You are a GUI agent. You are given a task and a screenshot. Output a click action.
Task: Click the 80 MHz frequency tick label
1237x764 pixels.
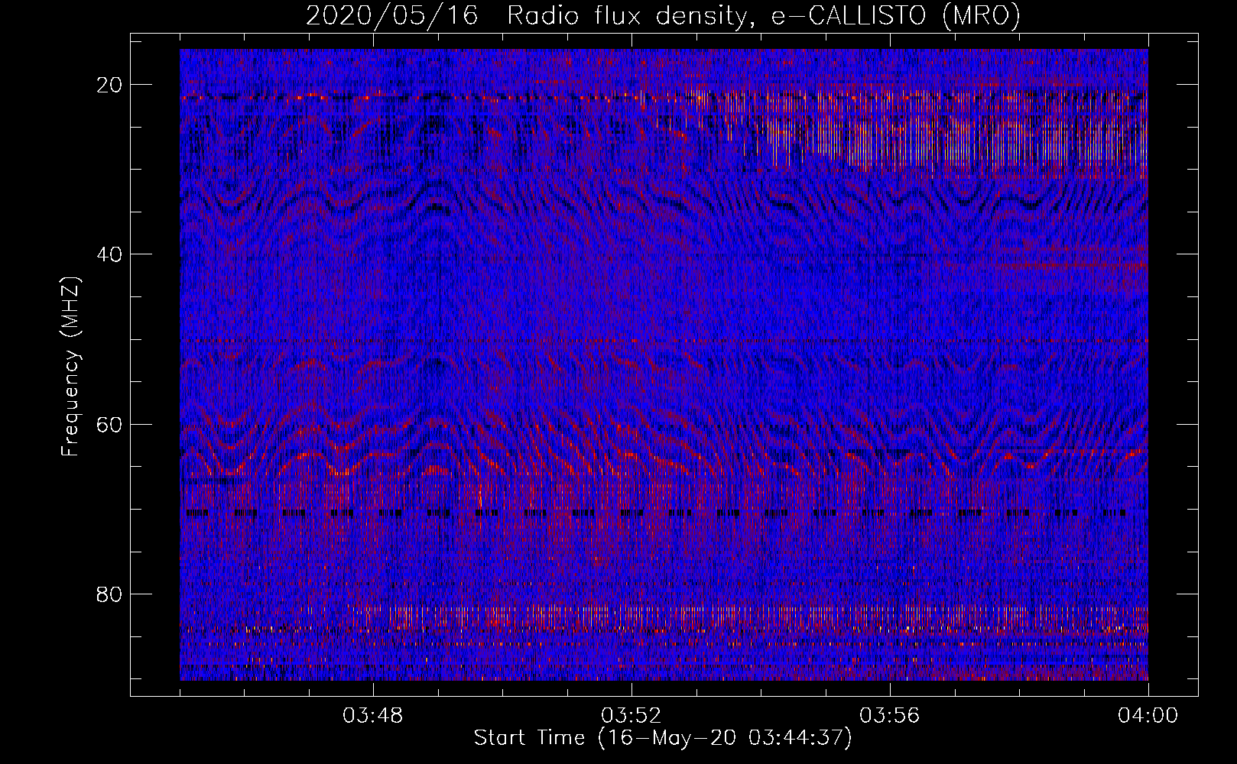click(x=109, y=594)
